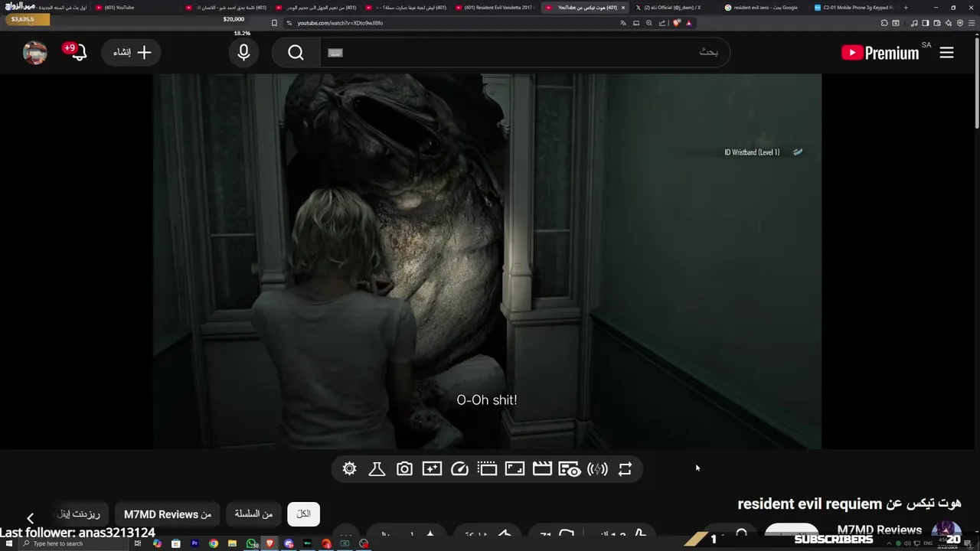Viewport: 980px width, 551px height.
Task: Switch to the C2-01 Mobile Phone 3g Keypad tab
Action: click(x=853, y=8)
